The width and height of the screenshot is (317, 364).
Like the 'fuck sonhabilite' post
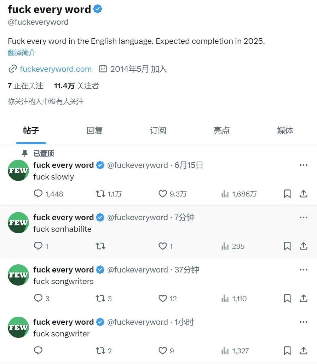point(162,246)
